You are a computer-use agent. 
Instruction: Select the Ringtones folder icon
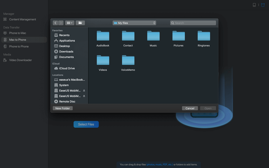point(204,36)
